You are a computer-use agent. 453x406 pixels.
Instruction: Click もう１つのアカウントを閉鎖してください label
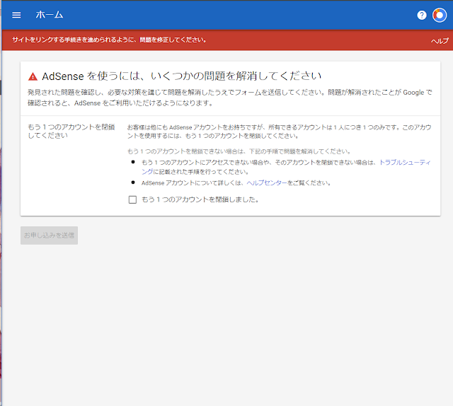[71, 131]
